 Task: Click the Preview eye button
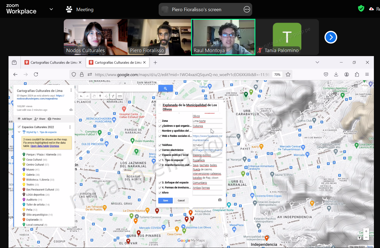tap(54, 119)
